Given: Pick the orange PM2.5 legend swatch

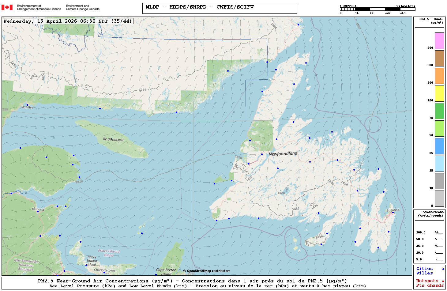Looking at the screenshot, I should pyautogui.click(x=439, y=76).
